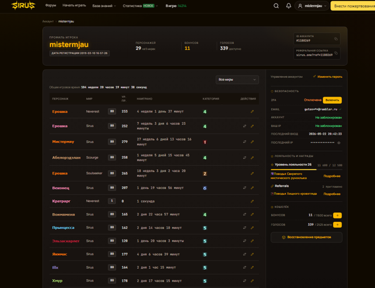Click category 1 badge for Мистермяу

(204, 142)
